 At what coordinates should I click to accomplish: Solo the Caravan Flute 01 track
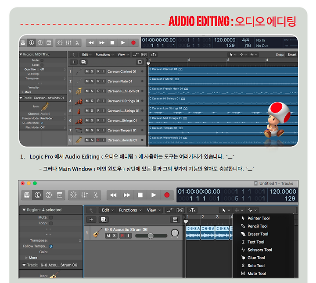[92, 81]
